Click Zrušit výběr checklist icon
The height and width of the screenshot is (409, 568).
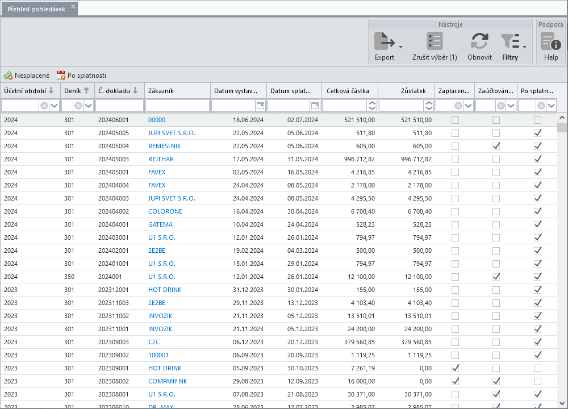point(435,41)
